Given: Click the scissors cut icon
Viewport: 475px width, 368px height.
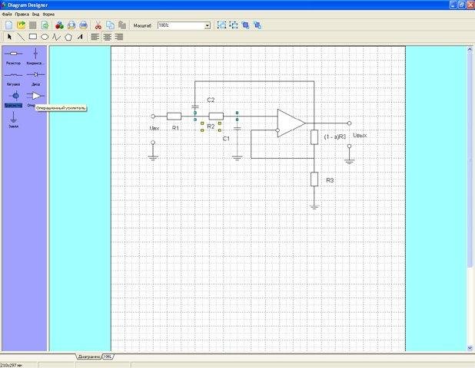Looking at the screenshot, I should coord(98,25).
